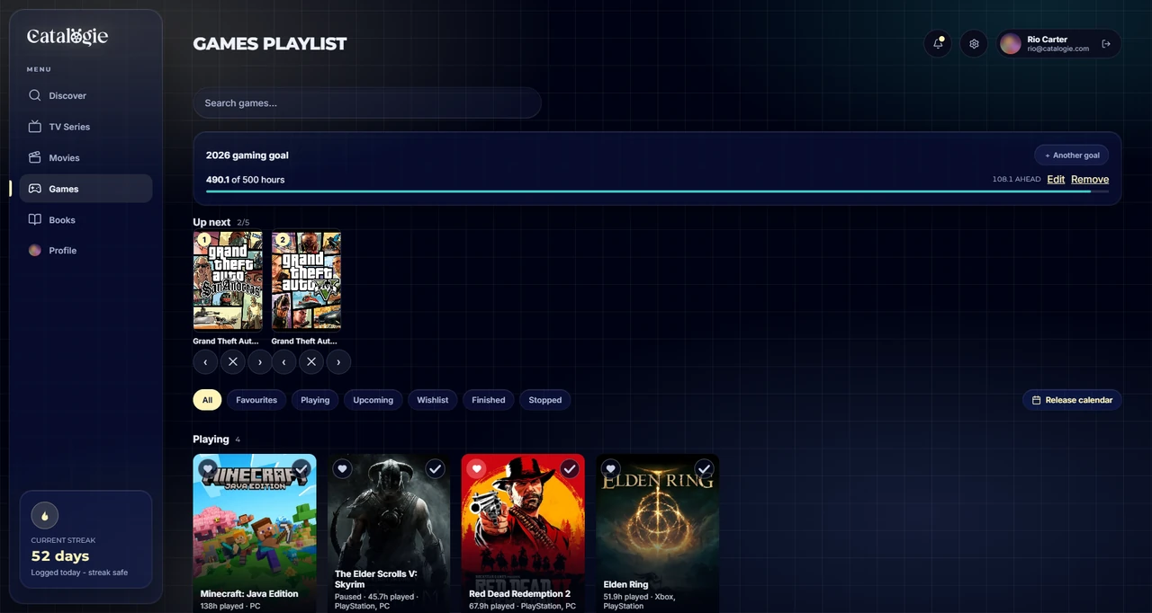Mark Minecraft: Java Edition as finished
The height and width of the screenshot is (613, 1152).
pyautogui.click(x=301, y=468)
